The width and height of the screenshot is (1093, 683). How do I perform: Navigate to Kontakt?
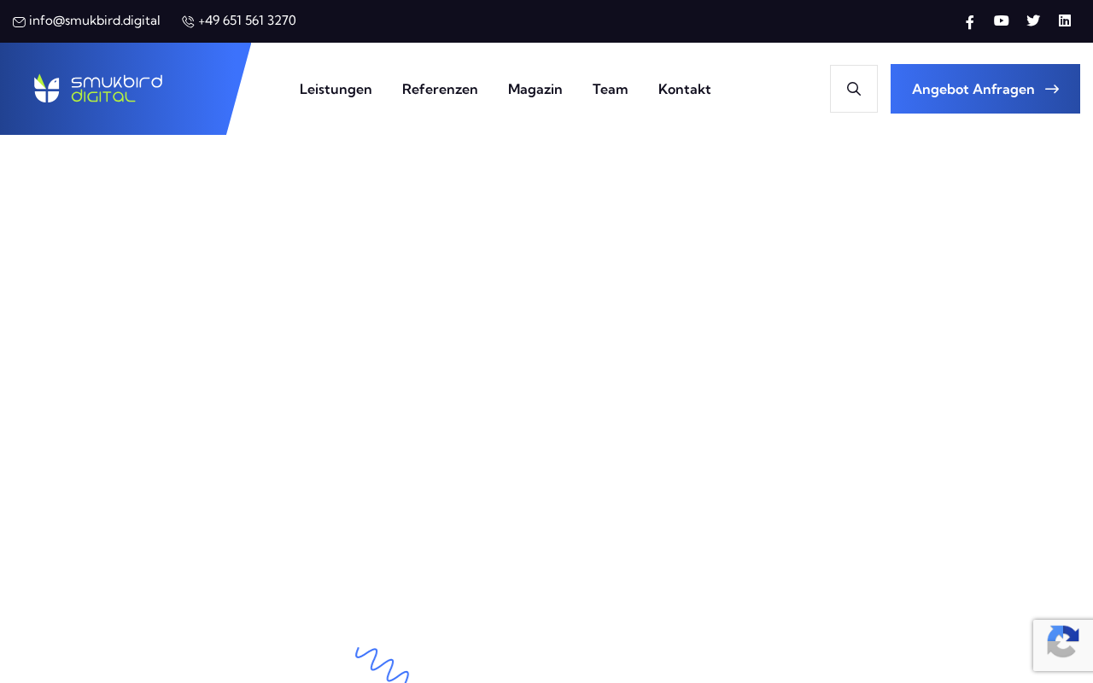[685, 89]
